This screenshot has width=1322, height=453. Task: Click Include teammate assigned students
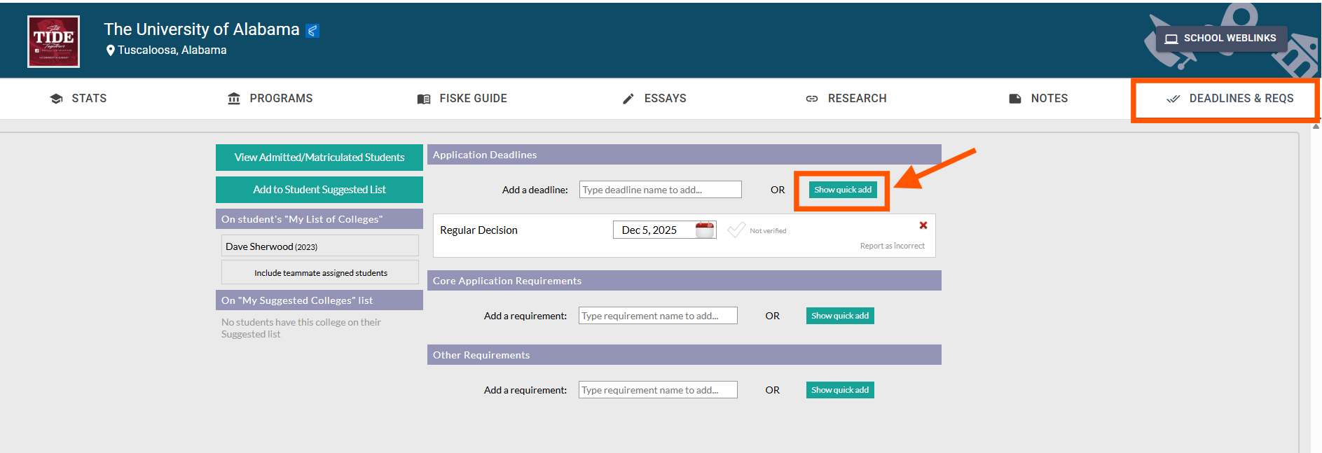(x=320, y=272)
